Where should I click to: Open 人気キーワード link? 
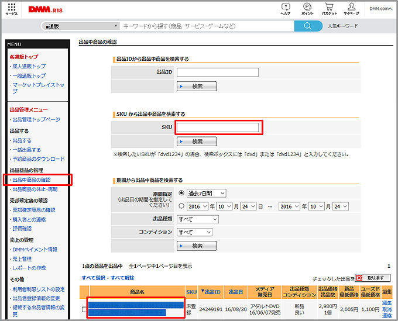(x=343, y=26)
